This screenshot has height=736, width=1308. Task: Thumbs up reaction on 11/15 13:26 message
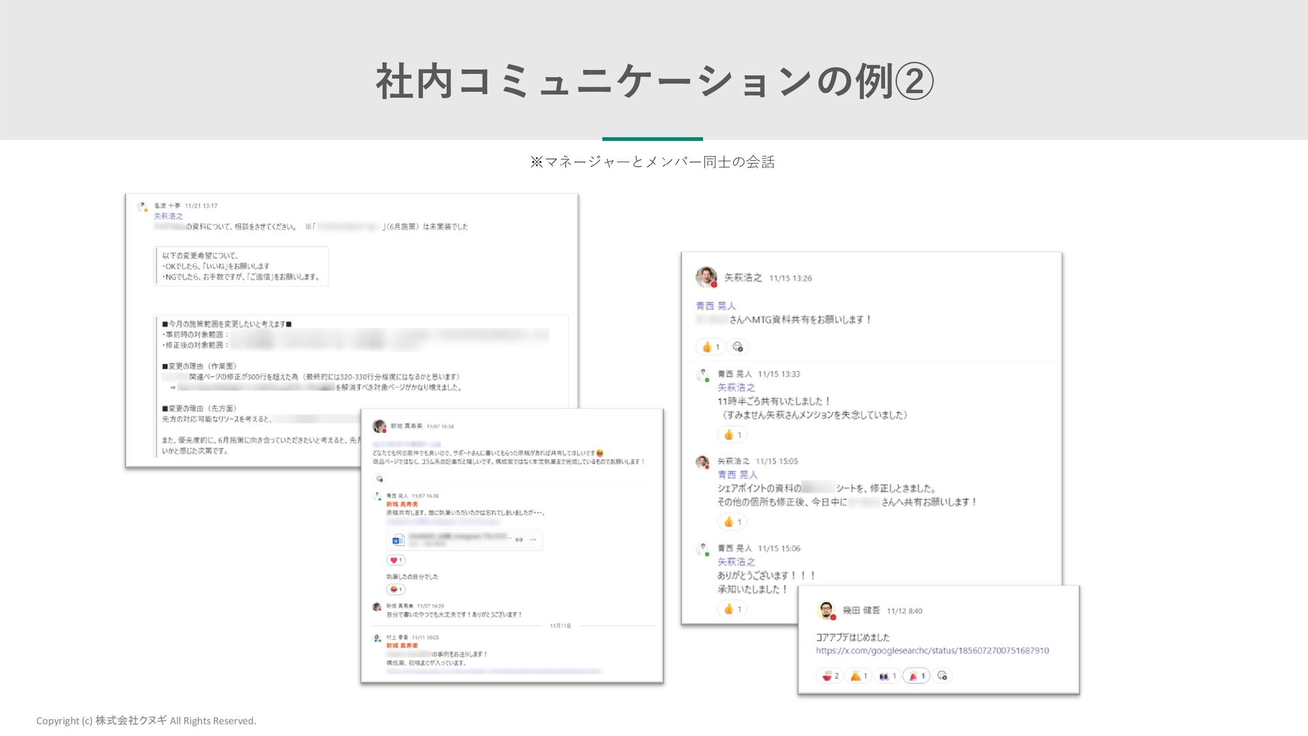coord(711,347)
